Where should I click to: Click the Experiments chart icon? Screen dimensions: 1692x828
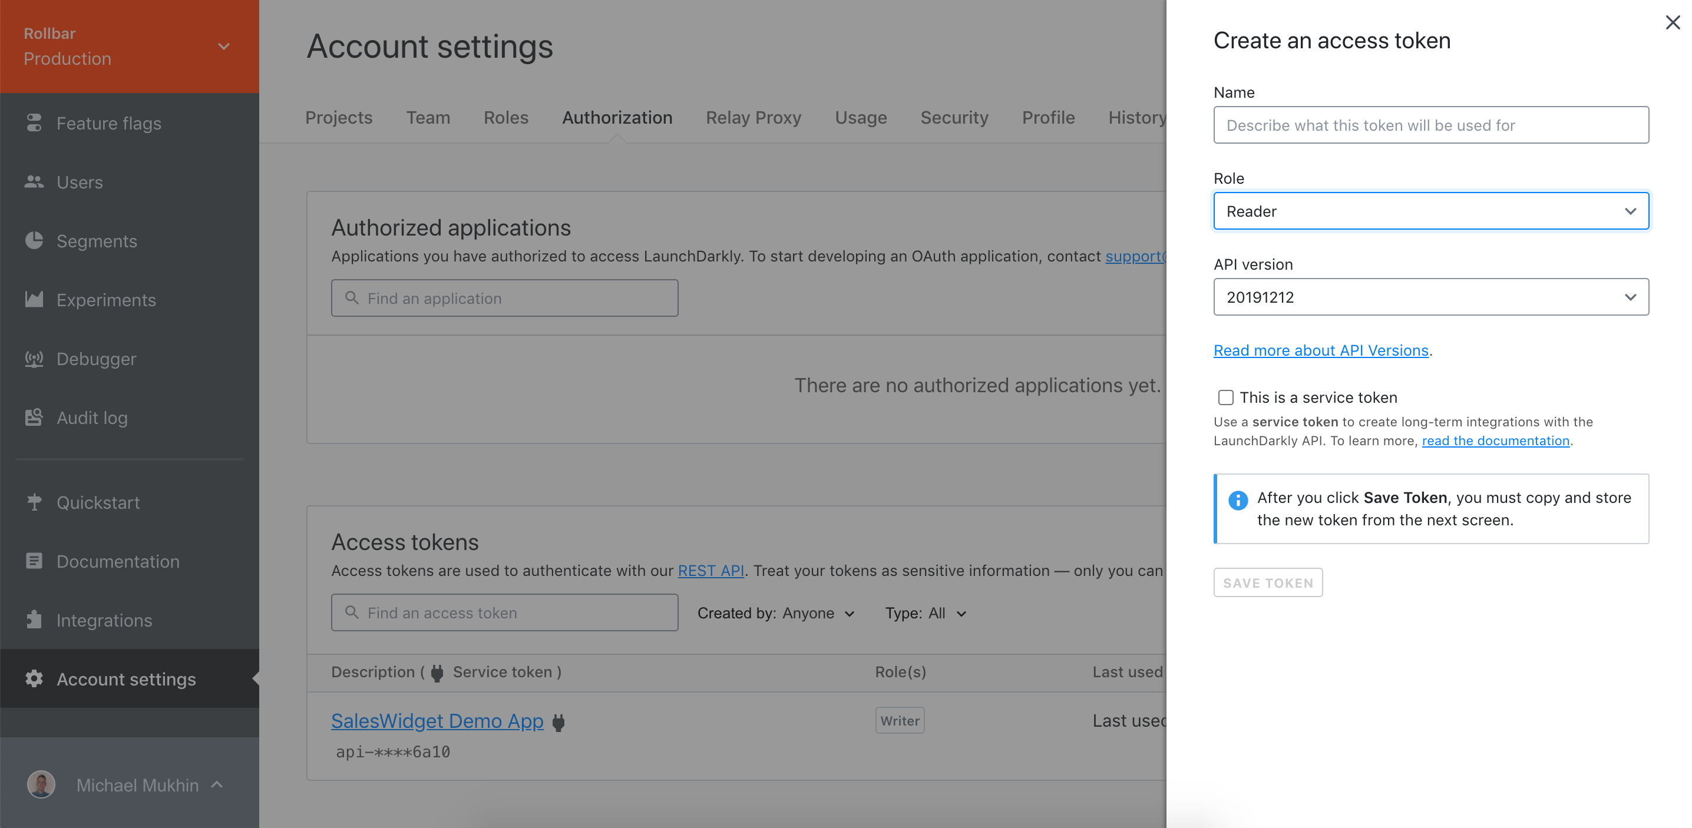(x=34, y=299)
